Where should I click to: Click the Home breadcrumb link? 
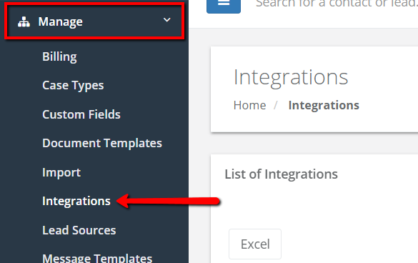pyautogui.click(x=250, y=105)
